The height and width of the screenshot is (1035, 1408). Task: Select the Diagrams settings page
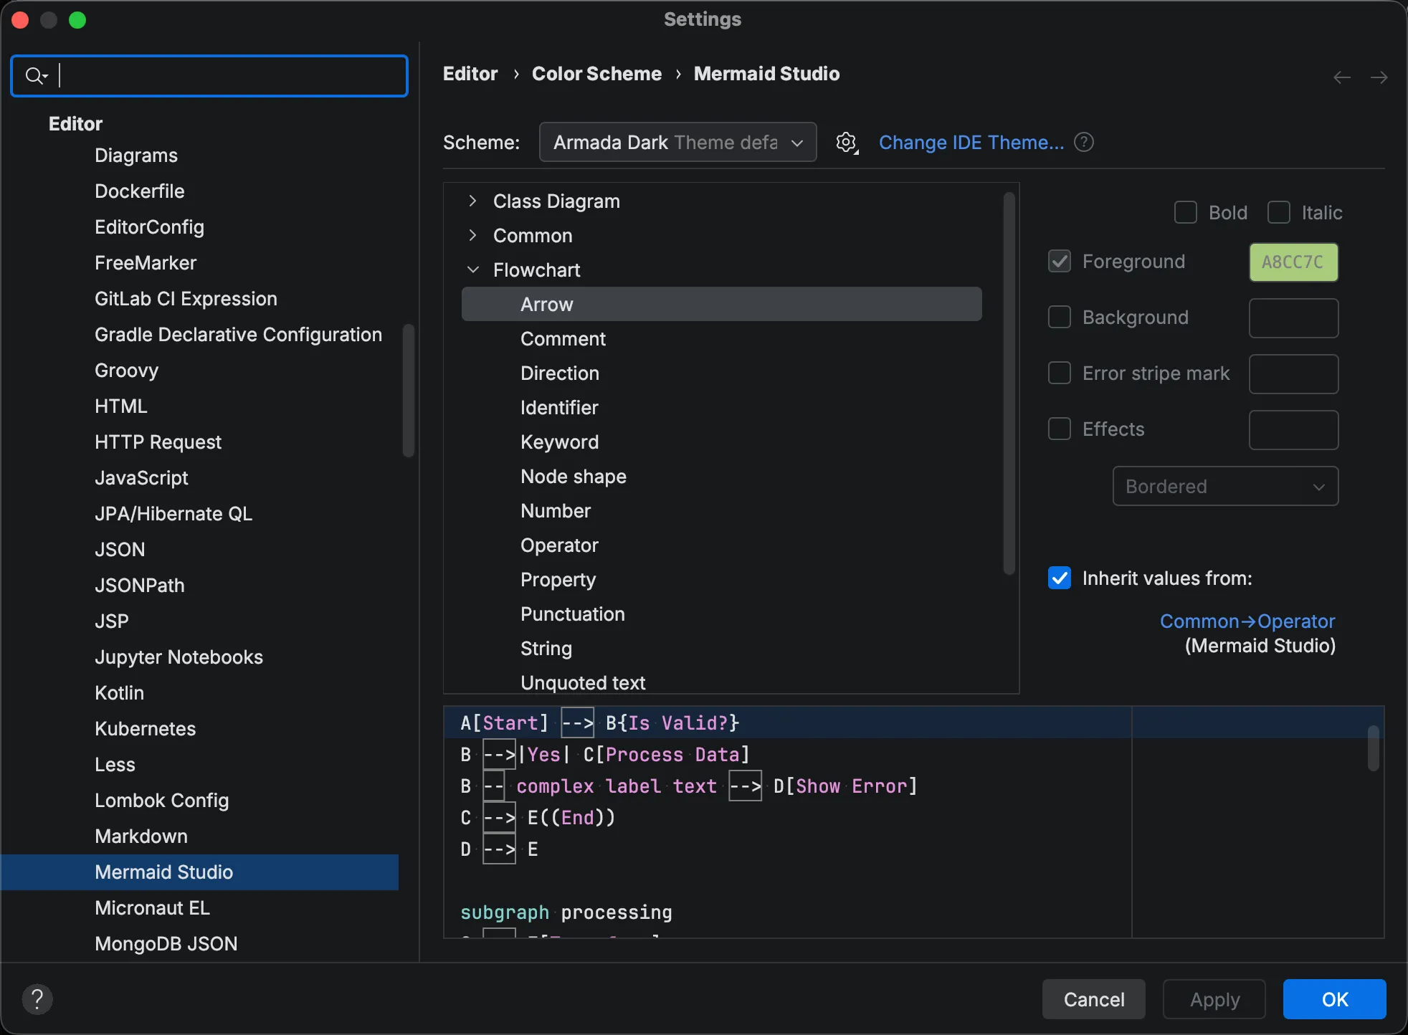pyautogui.click(x=136, y=155)
